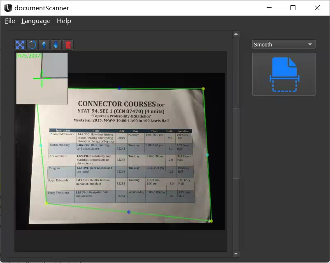Click the red trash delete icon
This screenshot has width=330, height=263.
coord(68,45)
